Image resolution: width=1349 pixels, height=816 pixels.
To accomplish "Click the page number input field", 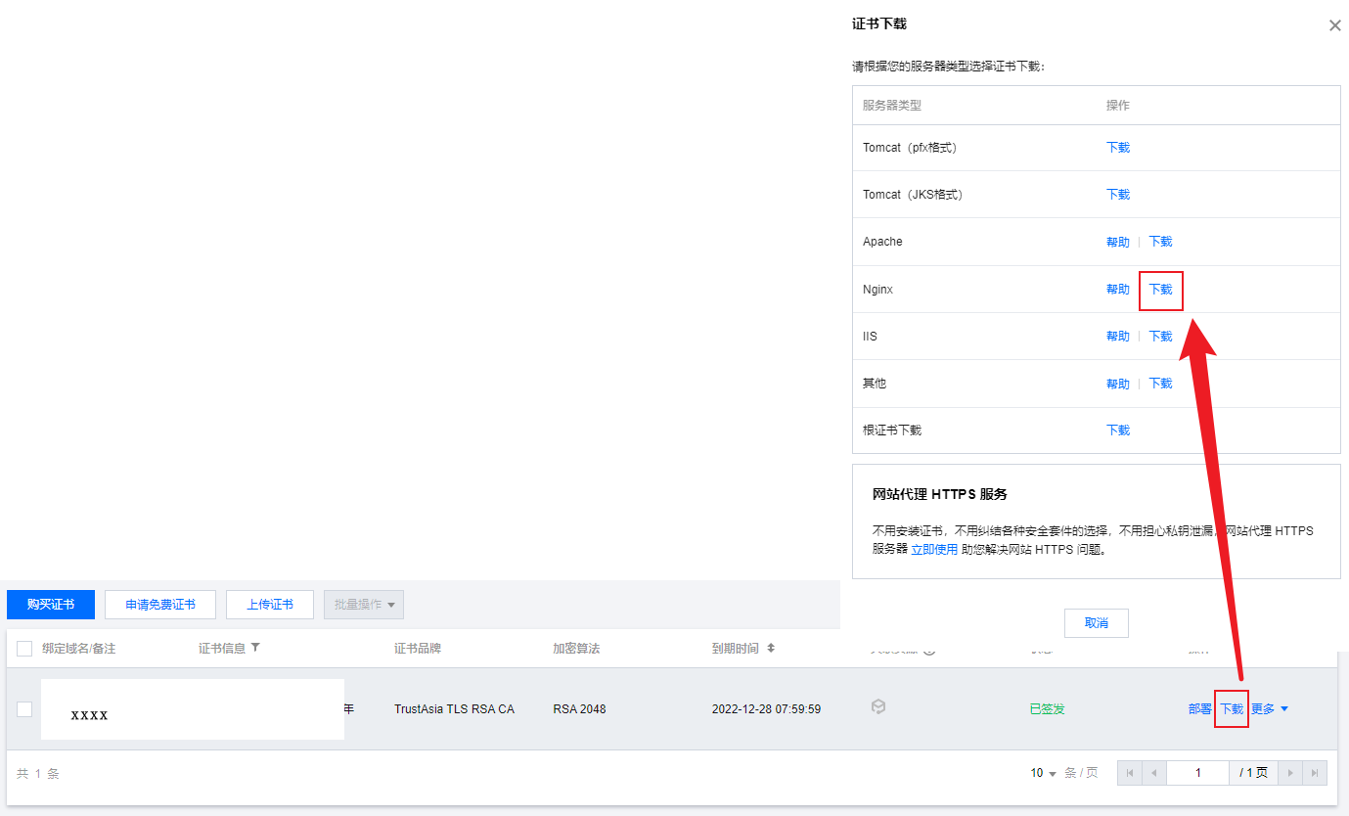I will pos(1197,772).
